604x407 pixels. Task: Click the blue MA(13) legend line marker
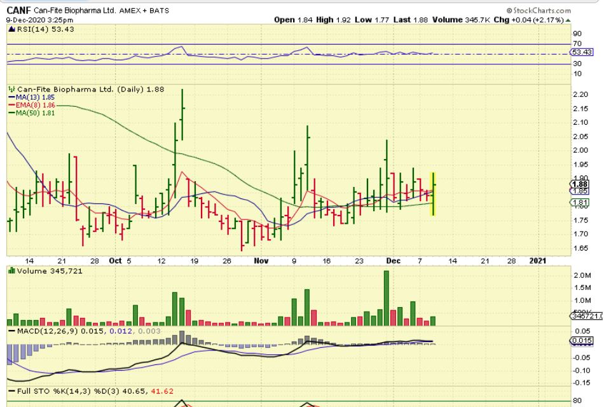tap(11, 97)
